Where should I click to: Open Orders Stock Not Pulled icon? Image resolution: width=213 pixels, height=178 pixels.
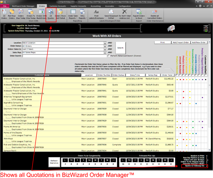pos(60,14)
